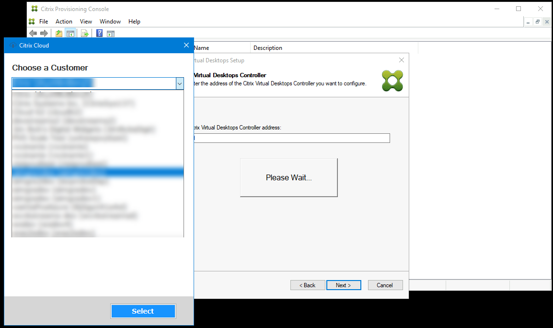This screenshot has height=328, width=553.
Task: Close the Citrix Cloud dialog
Action: (x=186, y=45)
